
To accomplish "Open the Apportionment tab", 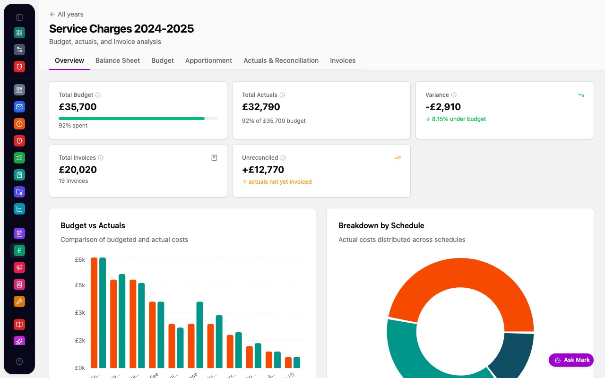I will 208,60.
